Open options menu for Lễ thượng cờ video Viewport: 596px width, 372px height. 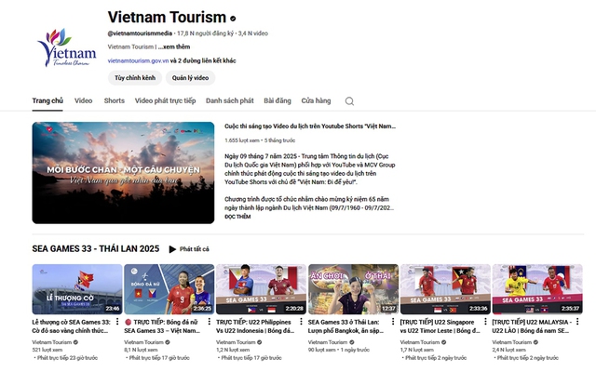pos(117,322)
